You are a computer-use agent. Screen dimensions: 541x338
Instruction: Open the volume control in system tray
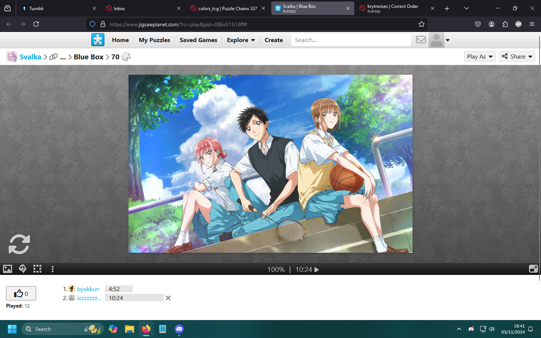(492, 329)
